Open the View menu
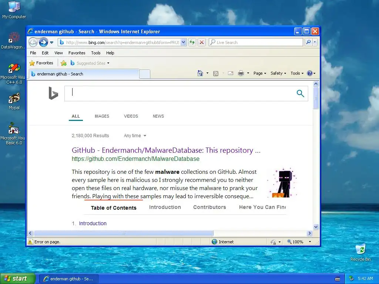379x284 pixels. tap(58, 53)
